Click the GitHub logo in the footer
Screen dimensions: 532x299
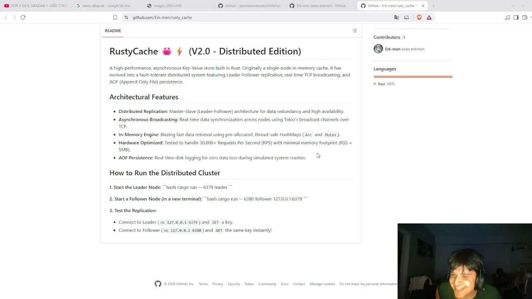(158, 284)
